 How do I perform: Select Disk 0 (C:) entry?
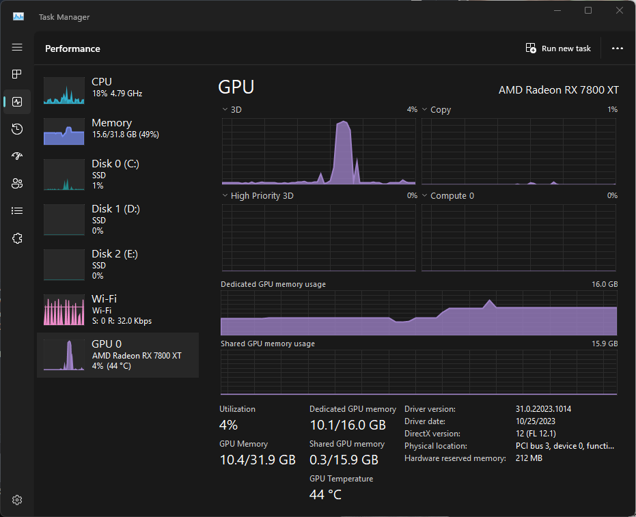click(117, 175)
